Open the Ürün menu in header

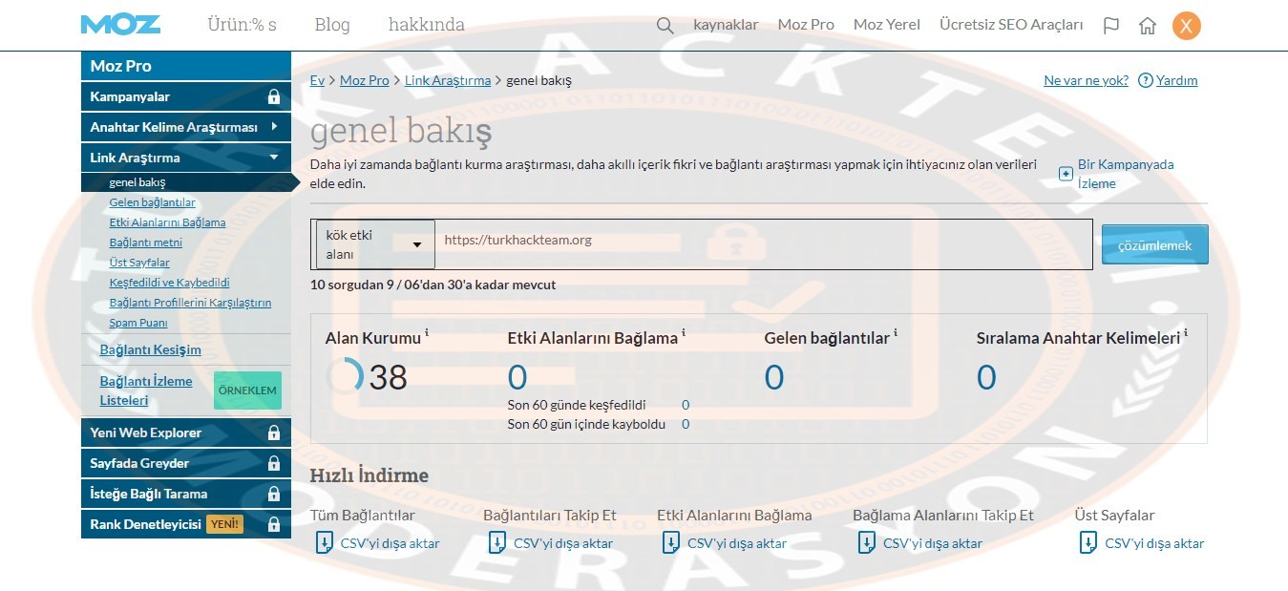(242, 25)
